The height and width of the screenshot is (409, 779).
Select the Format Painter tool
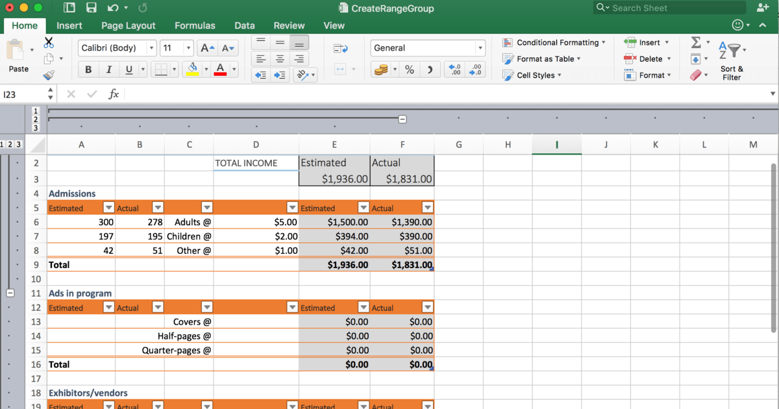point(49,74)
